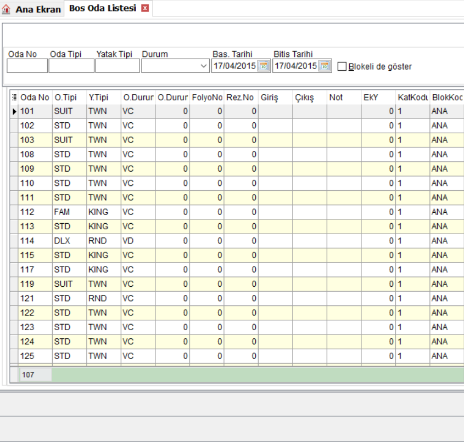This screenshot has width=464, height=442.
Task: Click the KatKodu column header
Action: pyautogui.click(x=412, y=97)
